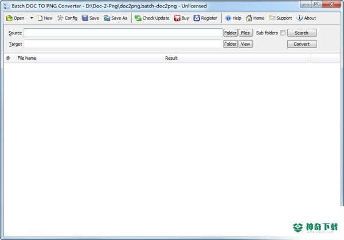Show the About information

tap(306, 18)
